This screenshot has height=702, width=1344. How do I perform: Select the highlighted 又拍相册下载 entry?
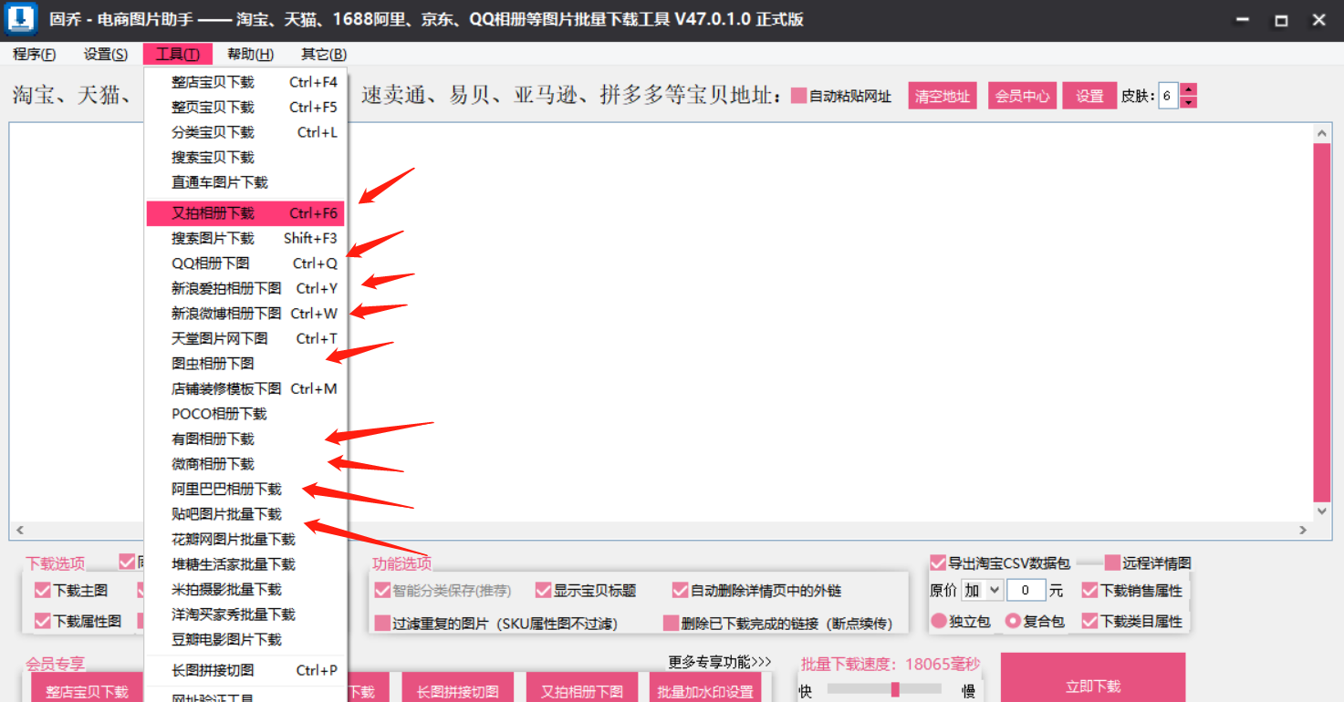tap(245, 213)
